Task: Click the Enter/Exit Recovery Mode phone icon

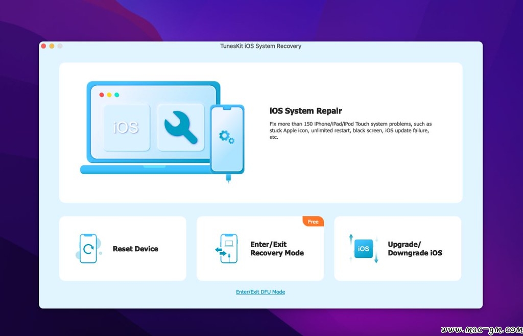Action: (226, 249)
